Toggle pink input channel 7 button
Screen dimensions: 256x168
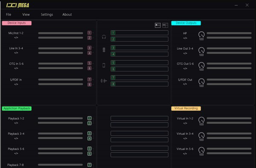89,79
